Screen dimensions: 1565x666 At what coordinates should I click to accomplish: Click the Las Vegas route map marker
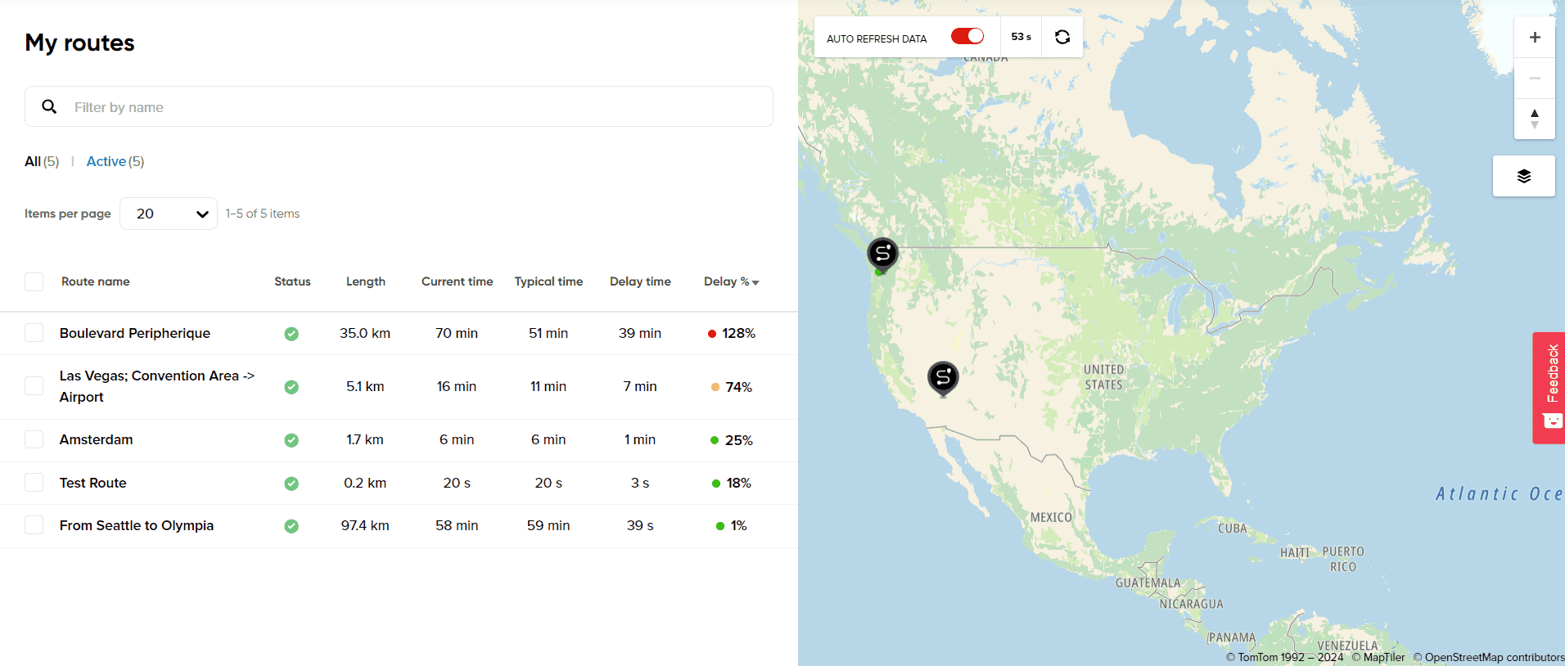tap(942, 377)
